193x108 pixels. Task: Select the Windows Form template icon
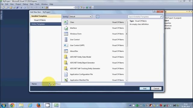66,34
